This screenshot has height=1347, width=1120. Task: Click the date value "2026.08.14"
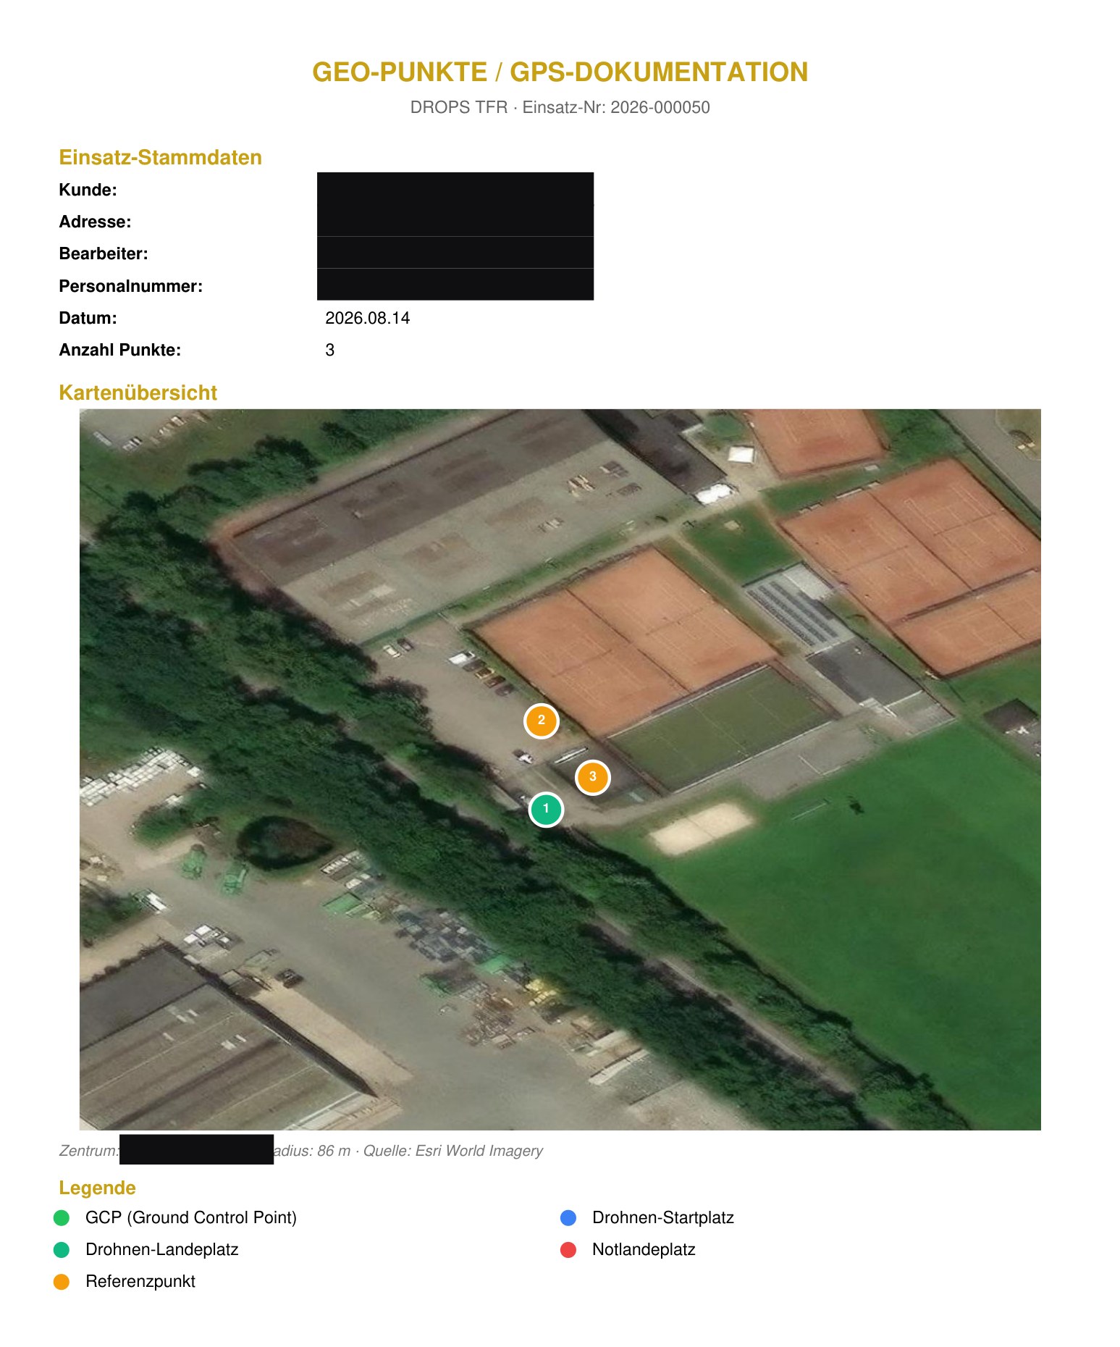pos(368,318)
